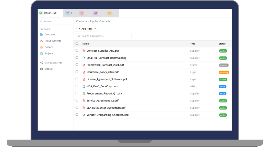The height and width of the screenshot is (148, 263).
Task: Click the PDF icon for Framework_Contract_2024.pdf
Action: (84, 65)
